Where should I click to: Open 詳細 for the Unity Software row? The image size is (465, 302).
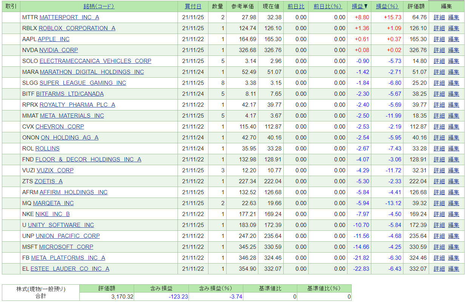click(439, 225)
